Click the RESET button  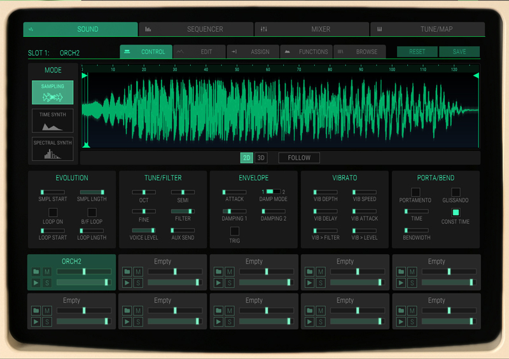point(417,52)
